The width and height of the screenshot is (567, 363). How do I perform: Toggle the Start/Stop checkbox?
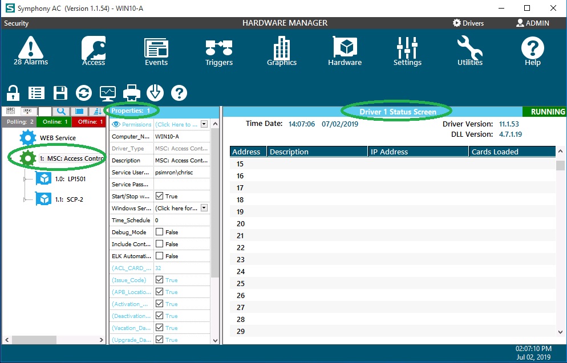pos(159,196)
